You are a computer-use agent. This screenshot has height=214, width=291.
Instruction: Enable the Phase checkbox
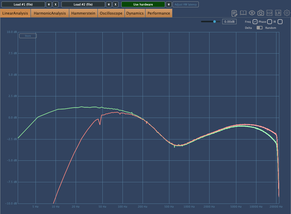pyautogui.click(x=269, y=22)
